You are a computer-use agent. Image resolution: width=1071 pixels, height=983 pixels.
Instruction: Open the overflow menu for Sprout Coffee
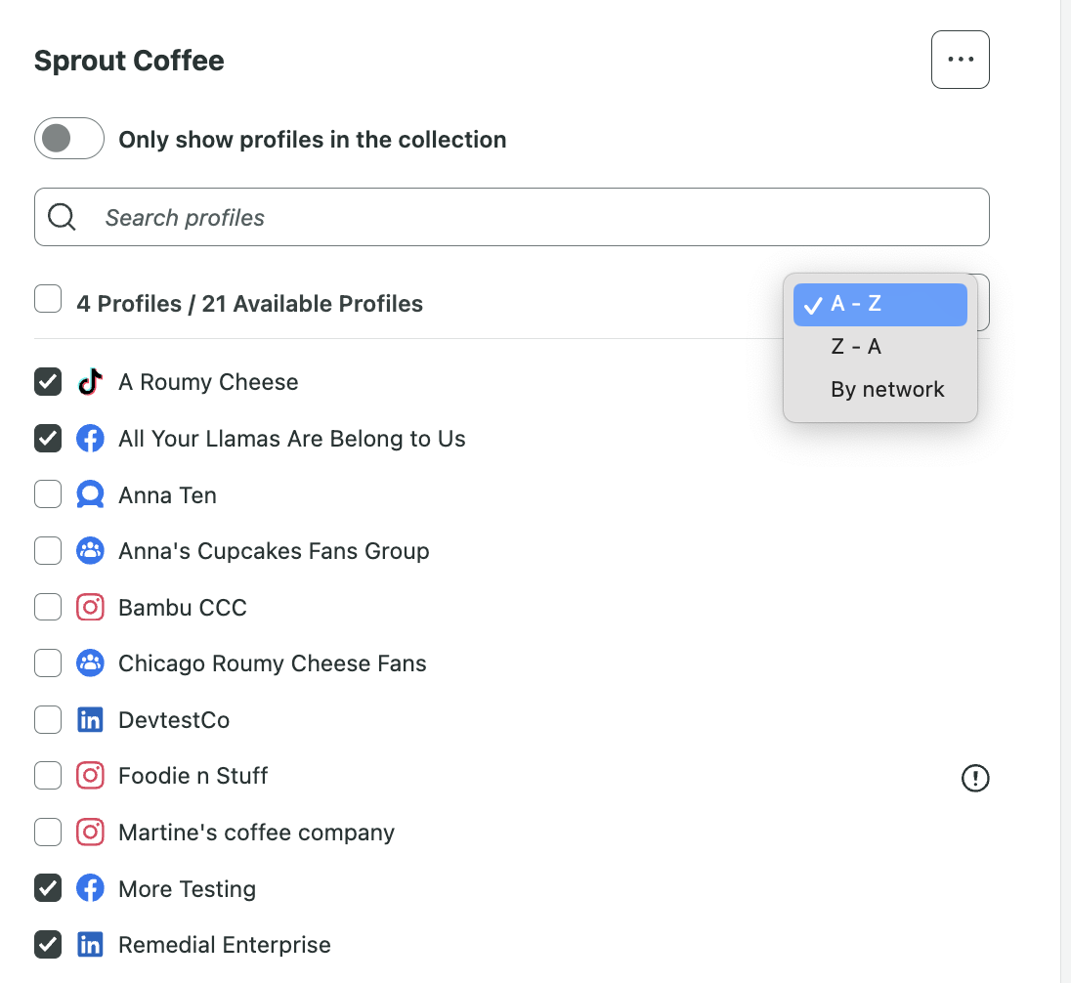(x=960, y=59)
